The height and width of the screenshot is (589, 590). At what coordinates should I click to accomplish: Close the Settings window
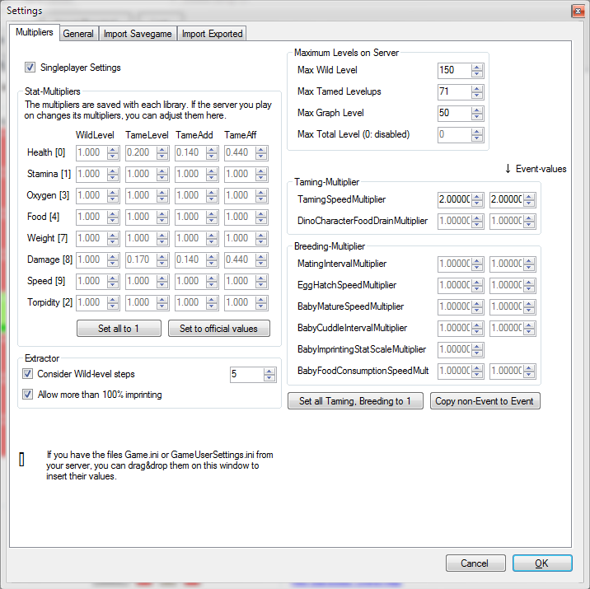(578, 12)
